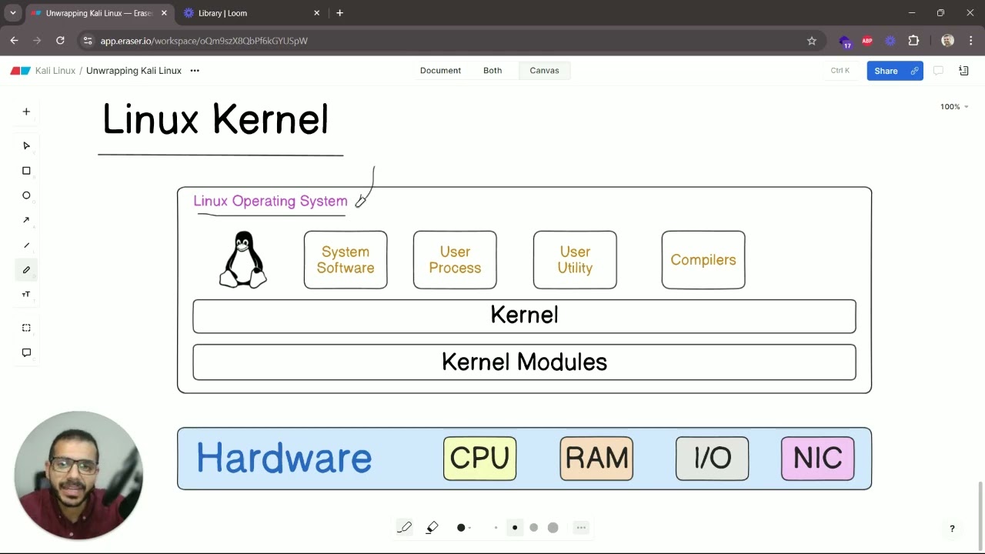The image size is (985, 554).
Task: Select the I/O hardware box
Action: [712, 459]
